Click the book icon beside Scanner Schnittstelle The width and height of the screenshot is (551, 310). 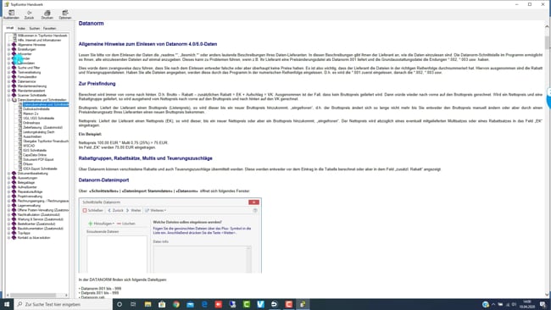(14, 95)
